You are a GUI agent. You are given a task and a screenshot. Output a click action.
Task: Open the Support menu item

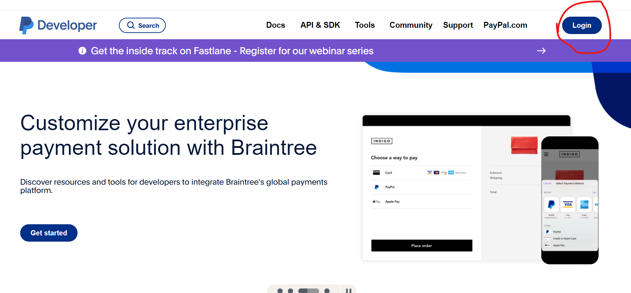pos(458,25)
